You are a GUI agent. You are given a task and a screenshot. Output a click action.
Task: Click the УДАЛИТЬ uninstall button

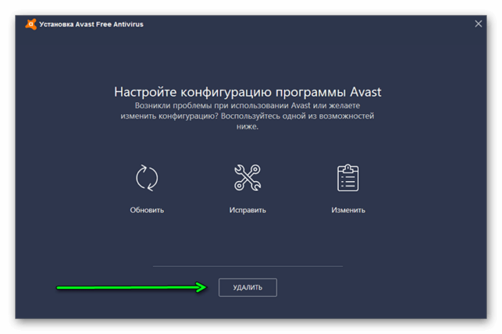coord(247,287)
